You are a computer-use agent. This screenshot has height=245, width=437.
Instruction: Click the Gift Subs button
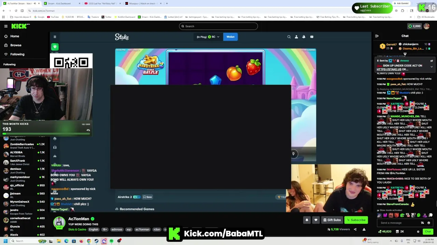(x=332, y=220)
